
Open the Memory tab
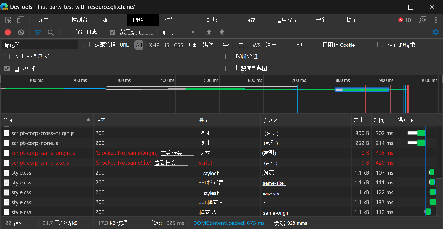point(250,20)
